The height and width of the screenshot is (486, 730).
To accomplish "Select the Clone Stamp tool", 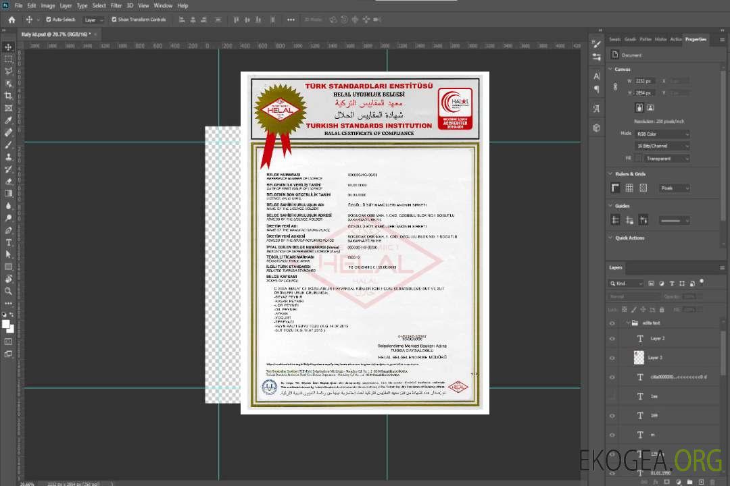I will click(x=8, y=157).
